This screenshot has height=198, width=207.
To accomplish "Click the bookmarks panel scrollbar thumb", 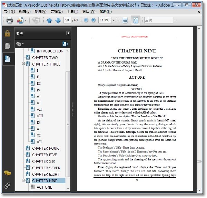I will point(68,124).
